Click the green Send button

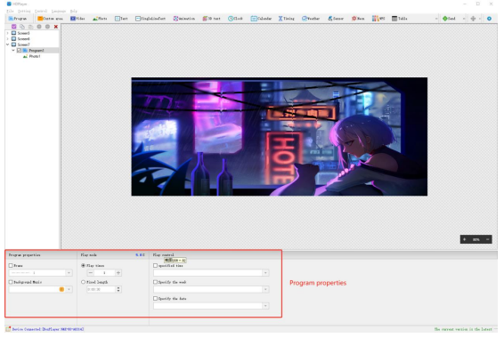tap(450, 19)
